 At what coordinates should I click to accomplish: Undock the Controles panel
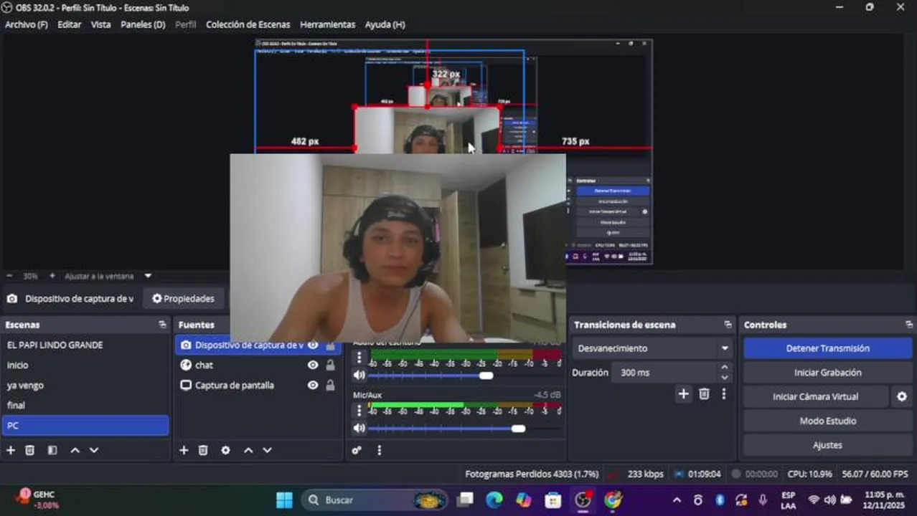tap(908, 325)
